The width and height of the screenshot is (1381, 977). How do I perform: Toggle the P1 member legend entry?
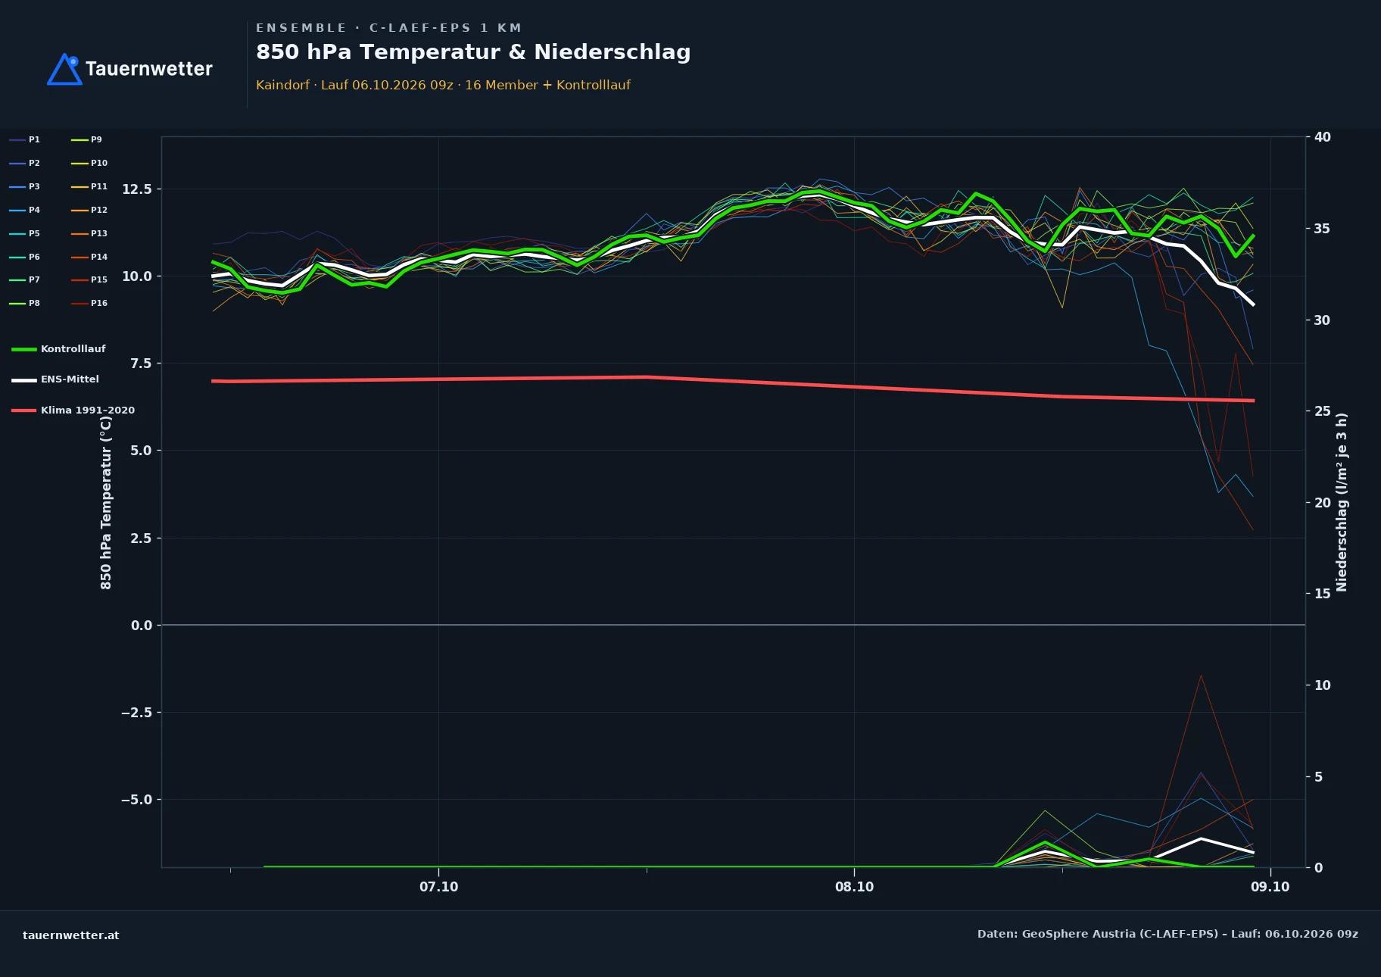pos(24,140)
